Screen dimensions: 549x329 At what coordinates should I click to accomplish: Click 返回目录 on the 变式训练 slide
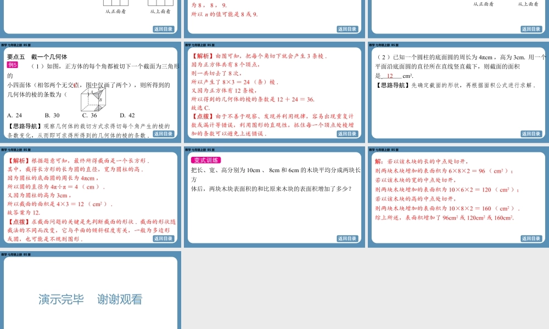pos(347,239)
